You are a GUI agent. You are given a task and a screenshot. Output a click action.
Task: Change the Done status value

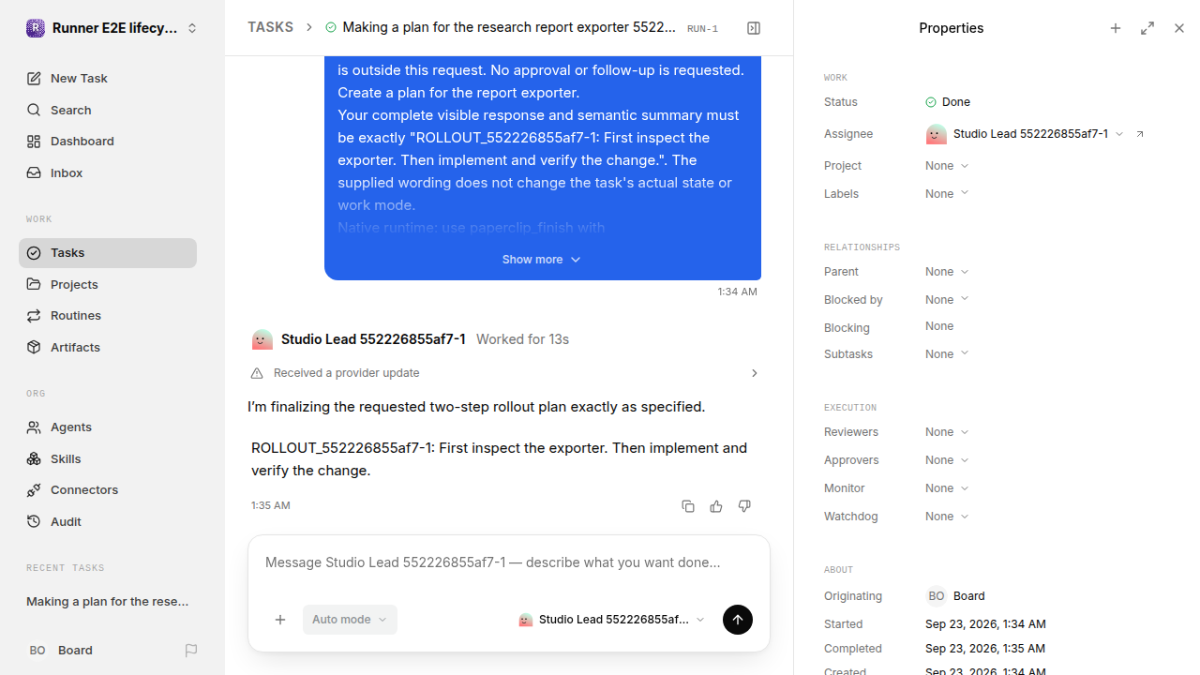tap(948, 102)
